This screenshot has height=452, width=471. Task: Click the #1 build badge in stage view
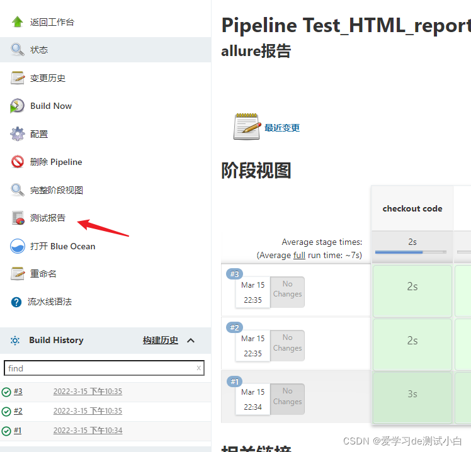[234, 381]
